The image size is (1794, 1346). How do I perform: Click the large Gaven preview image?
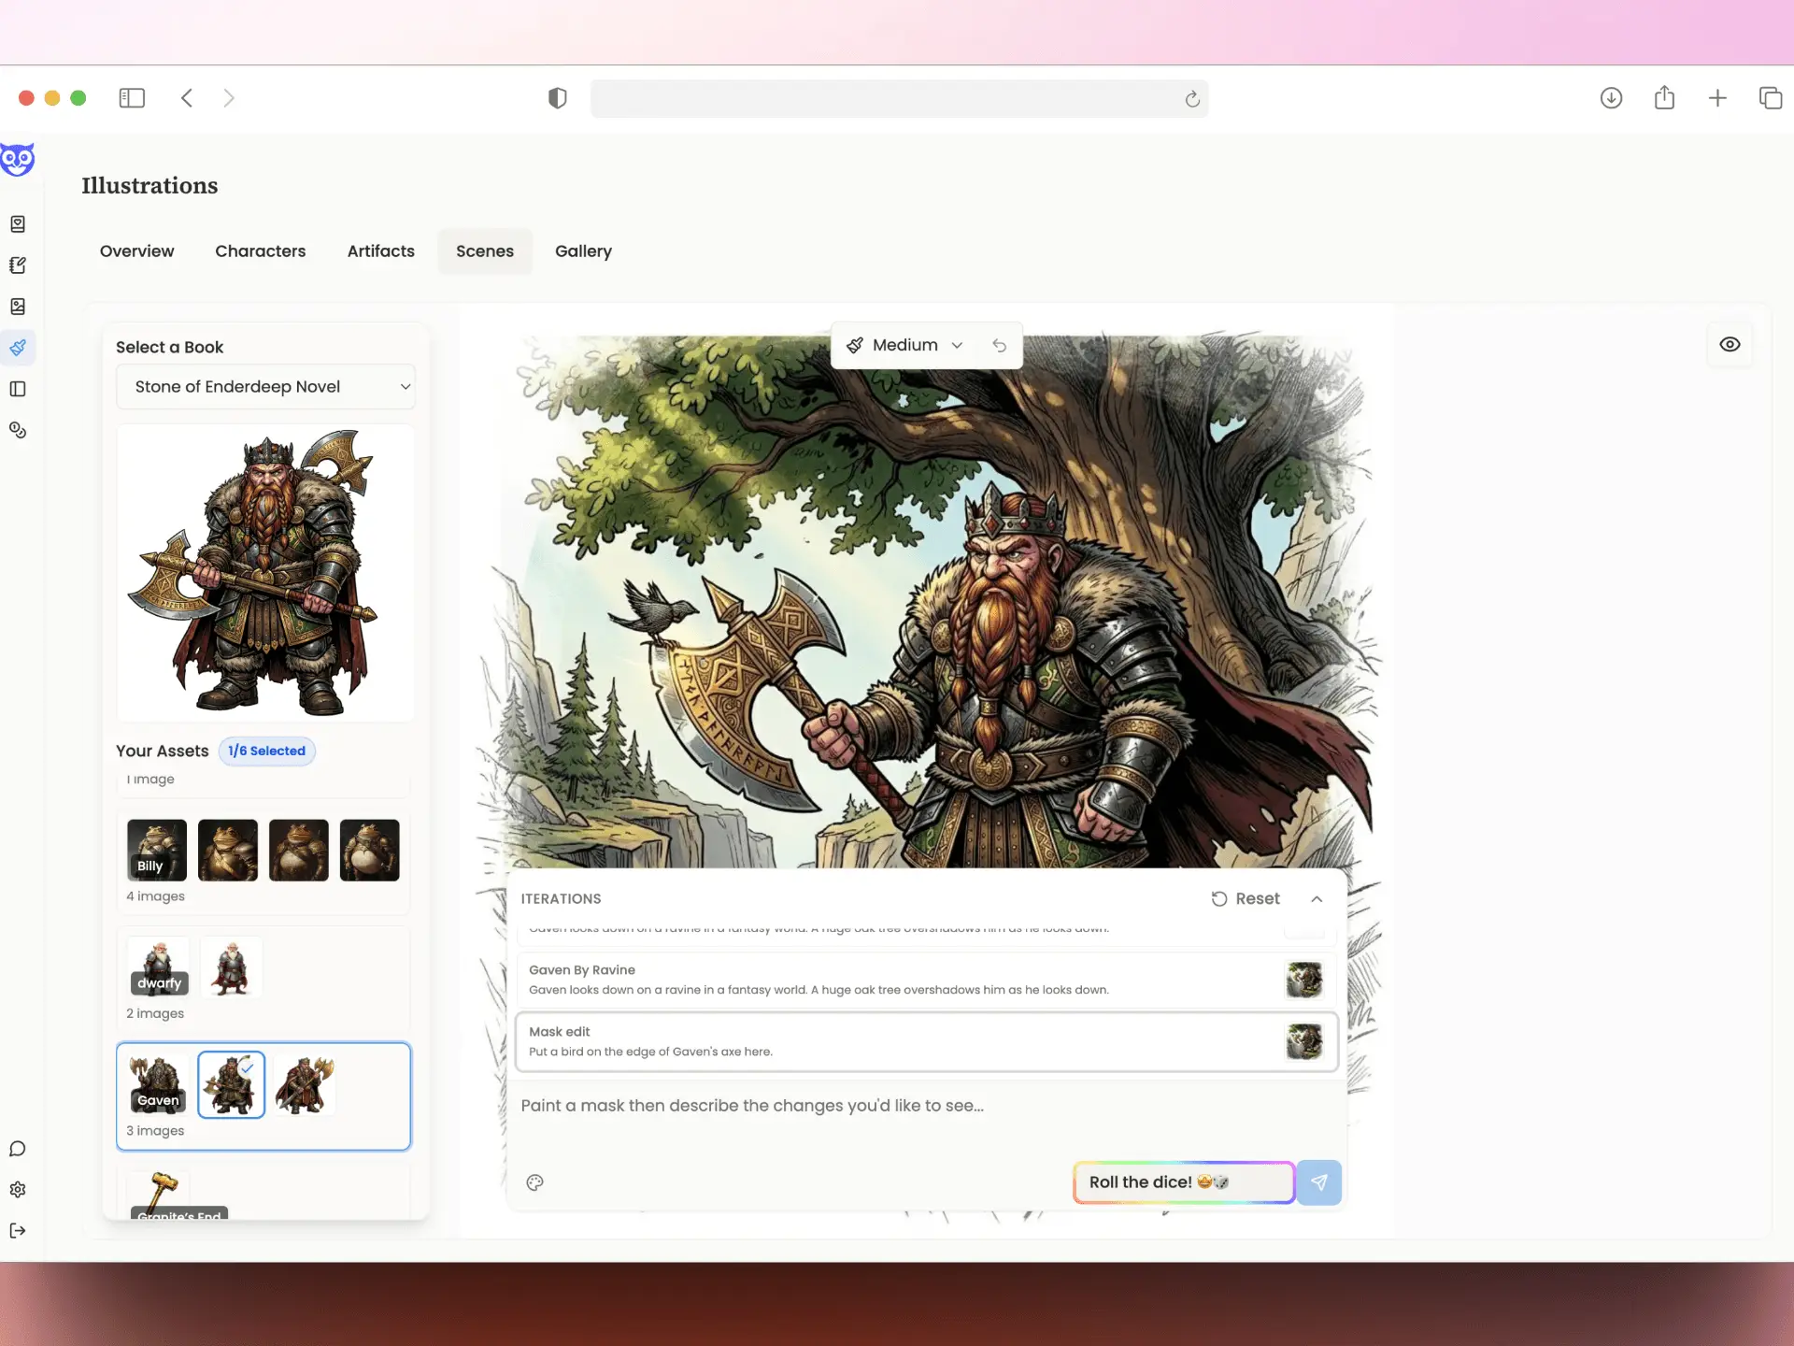[265, 573]
